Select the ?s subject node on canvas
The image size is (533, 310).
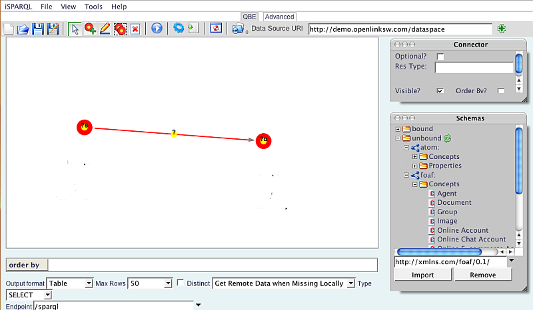(85, 127)
